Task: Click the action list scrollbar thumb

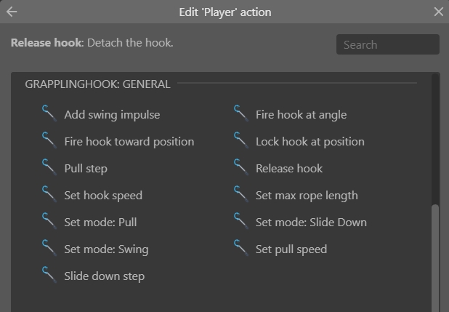Action: pyautogui.click(x=435, y=258)
